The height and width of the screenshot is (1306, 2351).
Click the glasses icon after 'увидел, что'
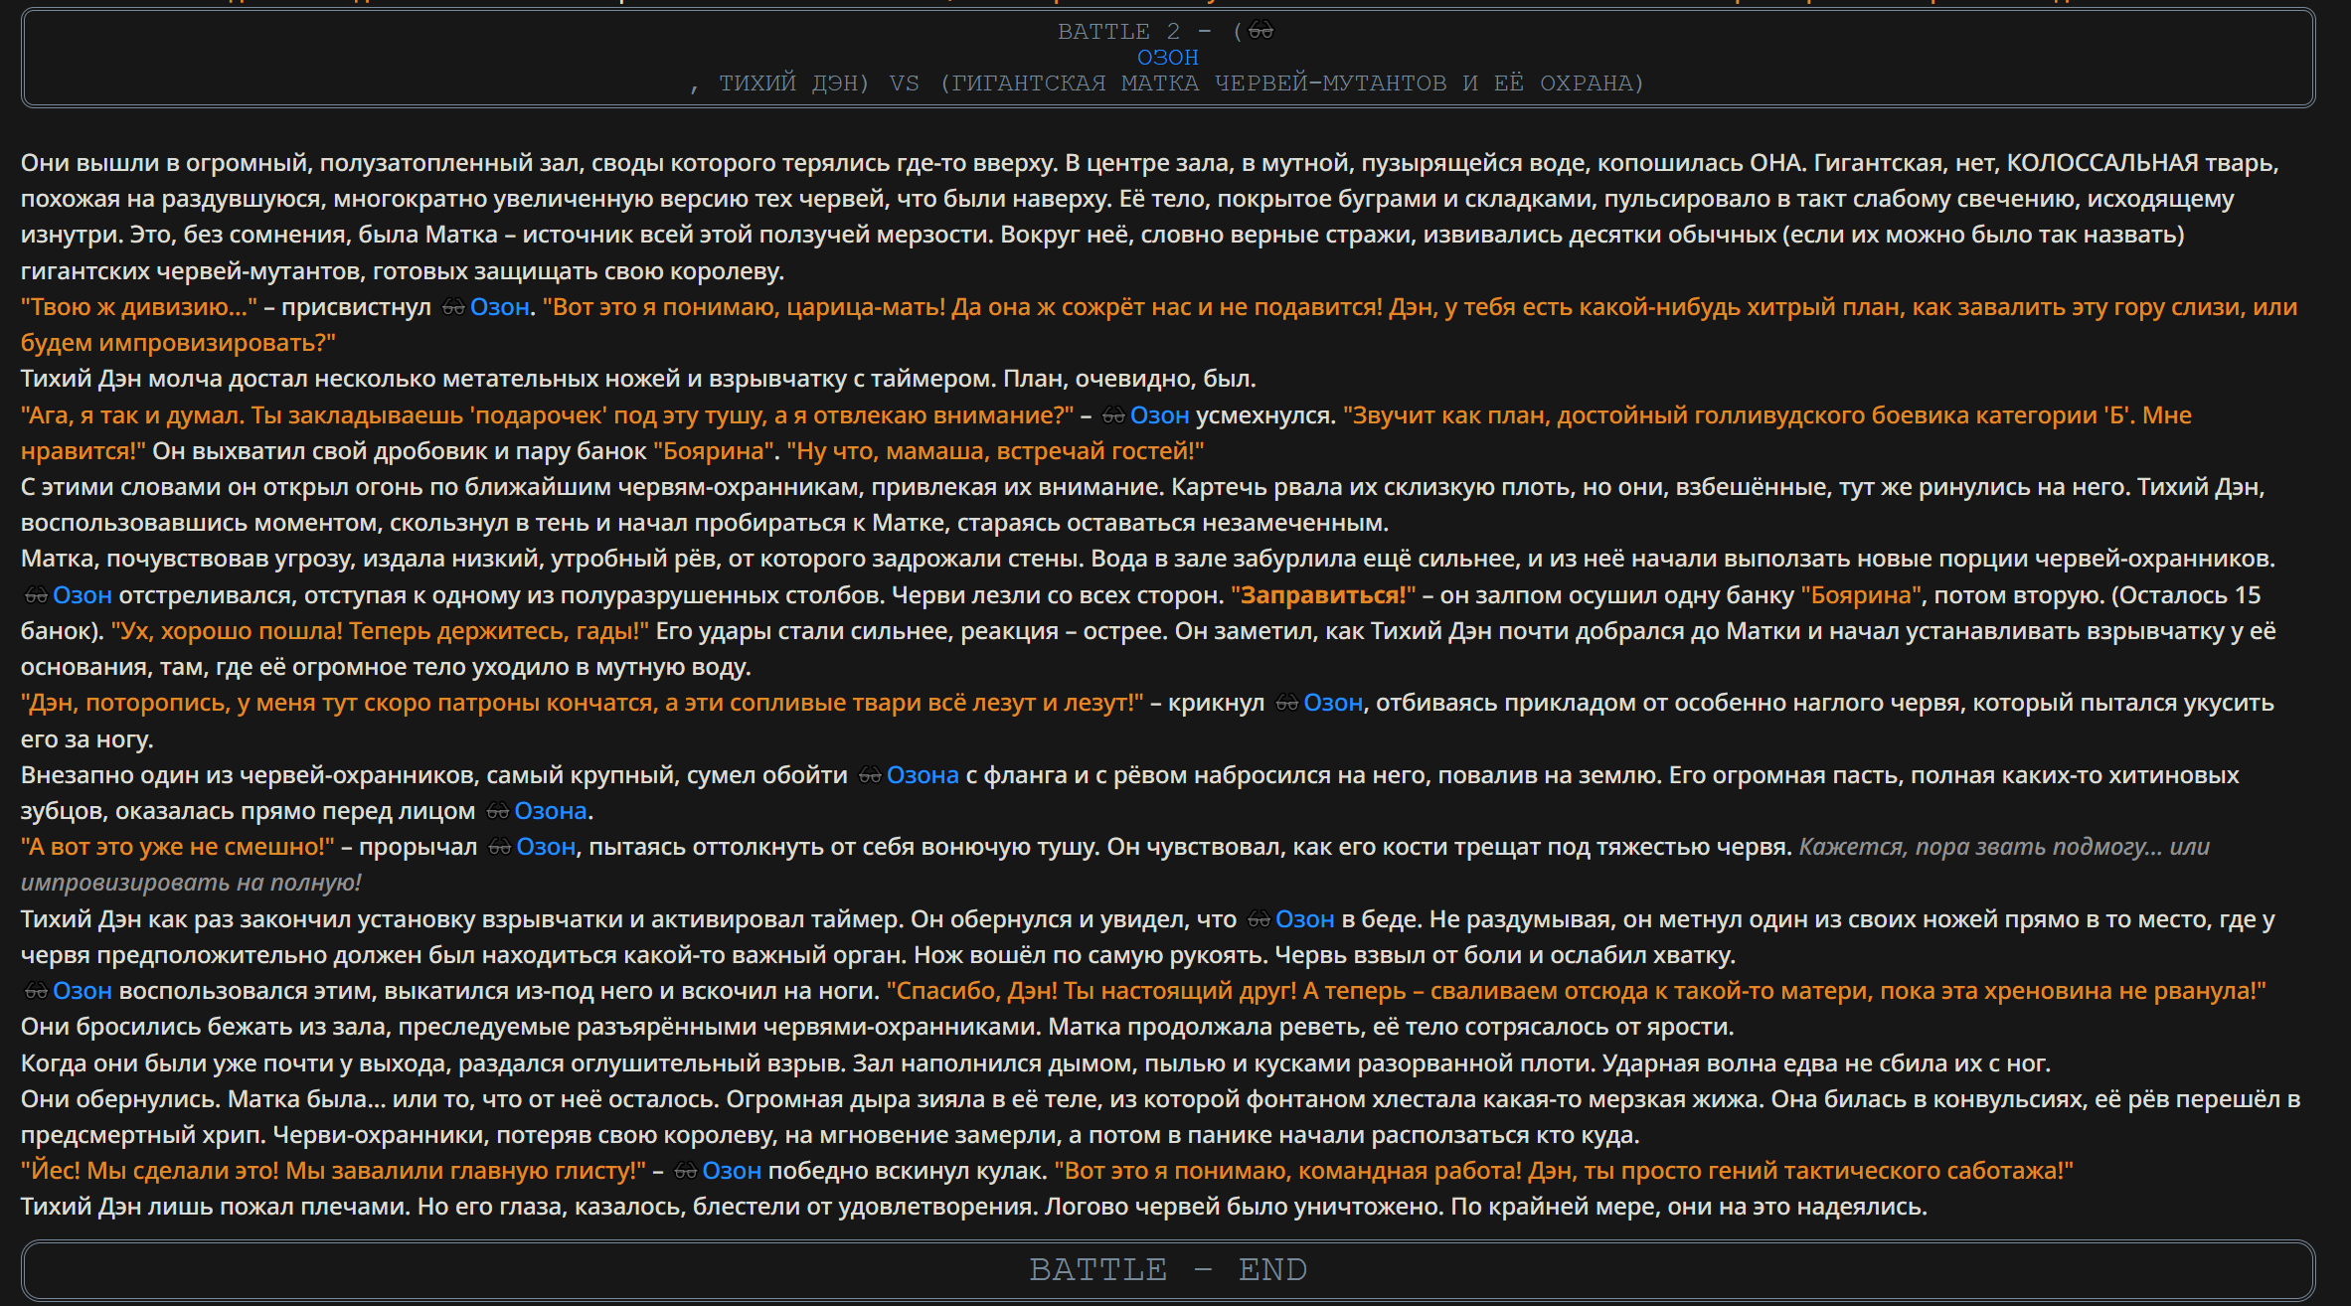pyautogui.click(x=1259, y=920)
